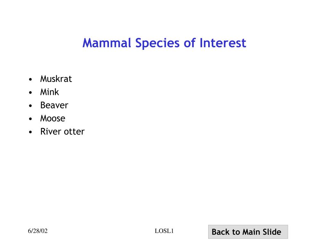
Task: Click the River otter list item
Action: pos(62,132)
